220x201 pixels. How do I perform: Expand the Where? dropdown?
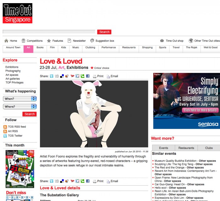pyautogui.click(x=20, y=106)
